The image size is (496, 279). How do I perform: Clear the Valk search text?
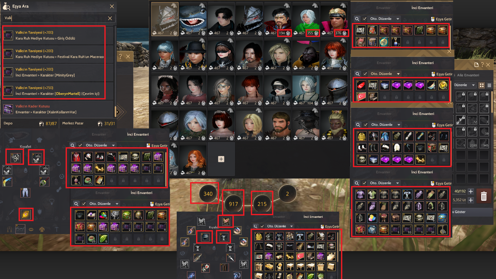pos(110,18)
